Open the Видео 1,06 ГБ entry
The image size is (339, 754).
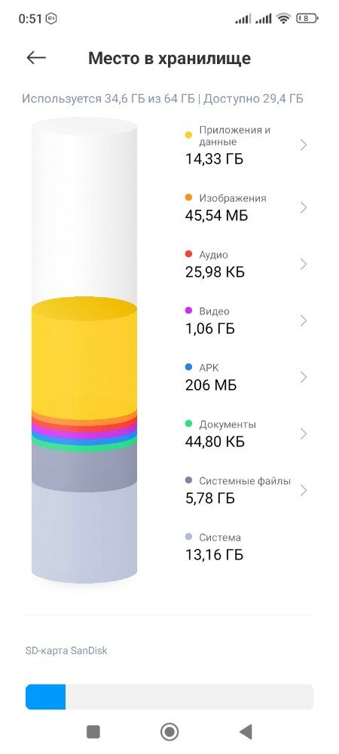246,320
